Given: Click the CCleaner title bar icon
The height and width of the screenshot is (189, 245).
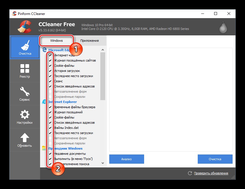Looking at the screenshot, I should 14,14.
